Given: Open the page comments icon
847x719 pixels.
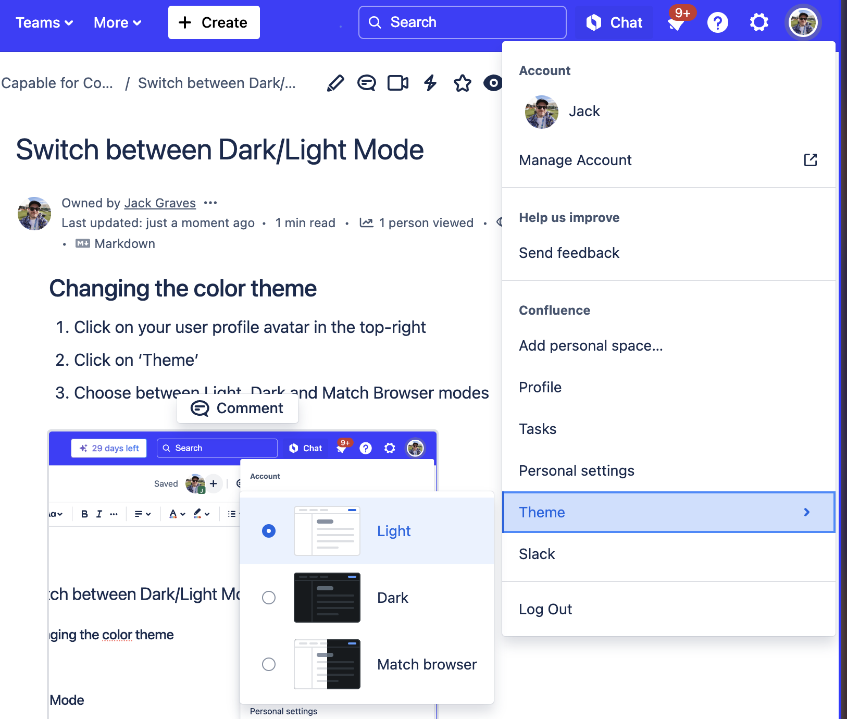Looking at the screenshot, I should tap(367, 83).
